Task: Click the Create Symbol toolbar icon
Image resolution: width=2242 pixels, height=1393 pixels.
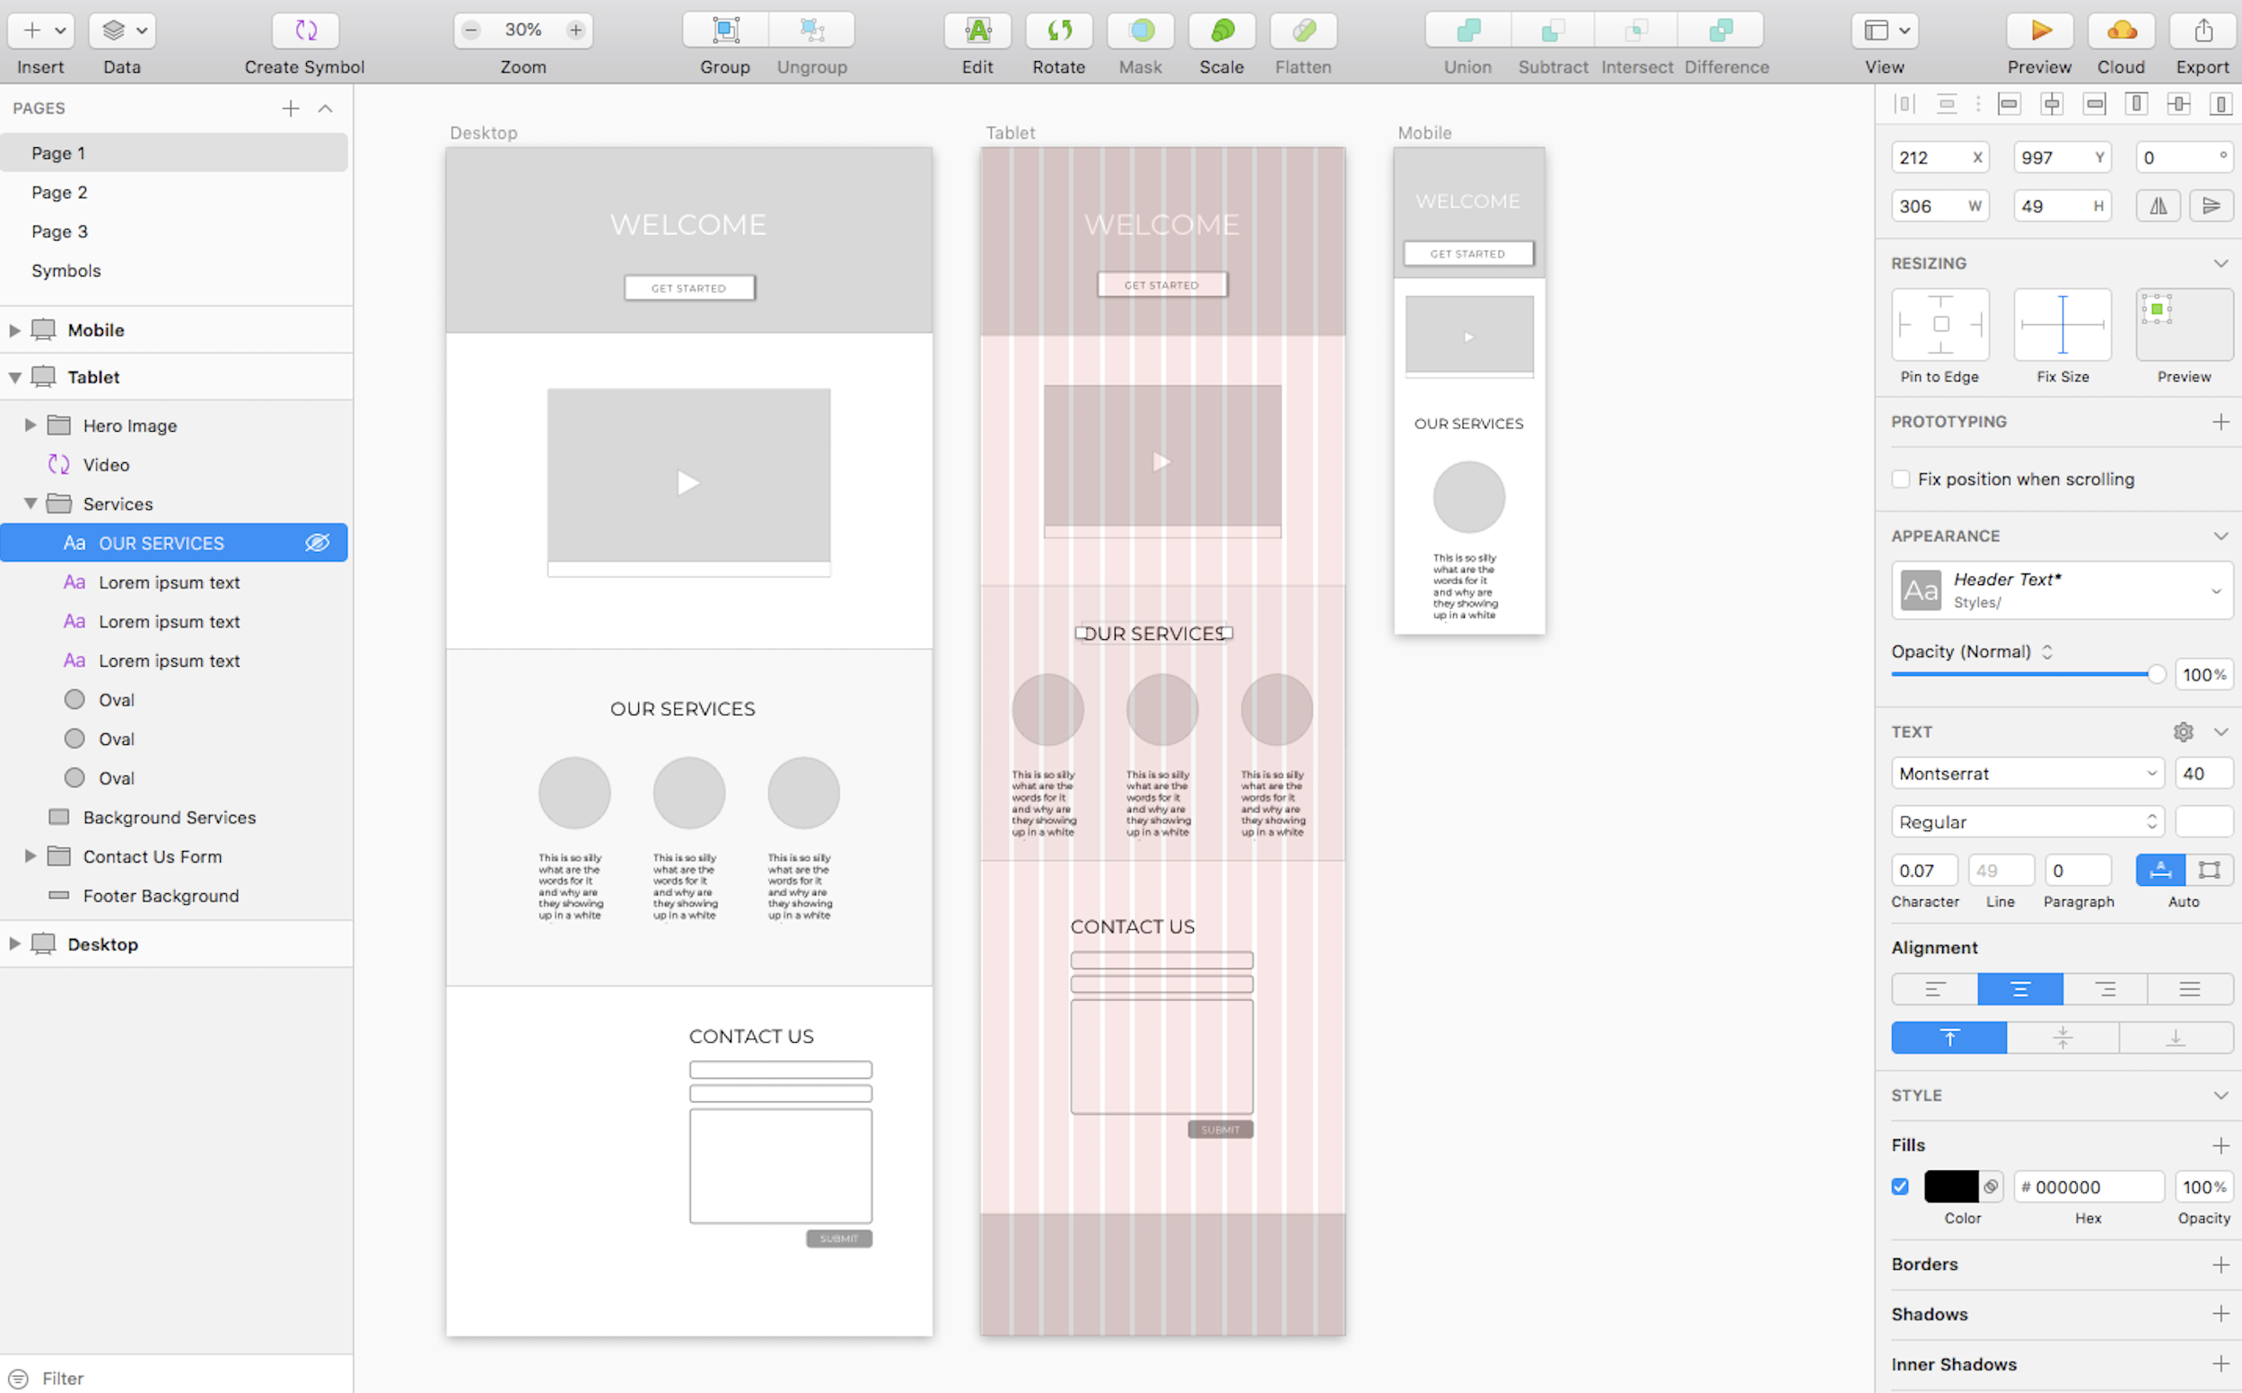Action: [305, 31]
